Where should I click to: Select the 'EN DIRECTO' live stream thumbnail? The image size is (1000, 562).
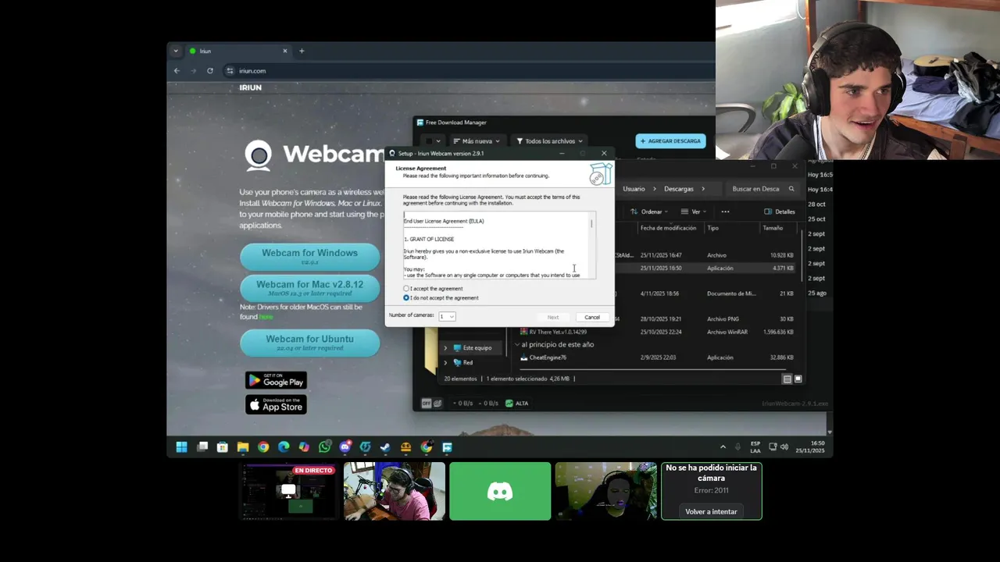[x=288, y=491]
